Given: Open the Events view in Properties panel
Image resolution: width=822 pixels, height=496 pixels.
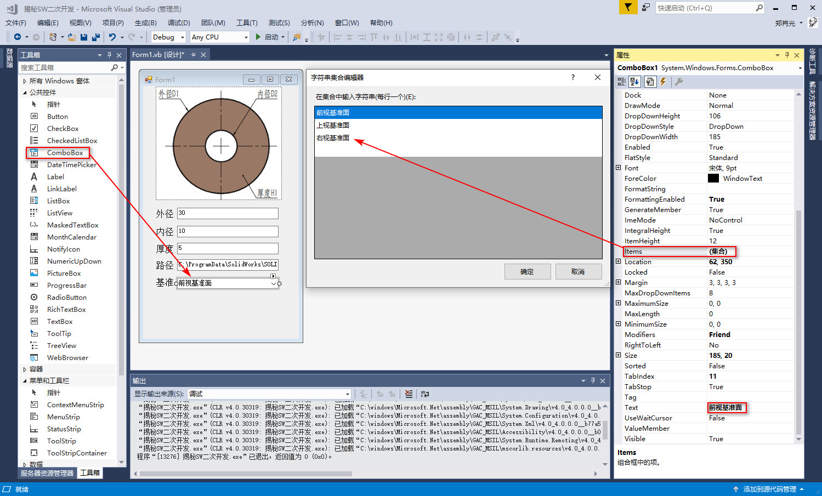Looking at the screenshot, I should pos(664,81).
